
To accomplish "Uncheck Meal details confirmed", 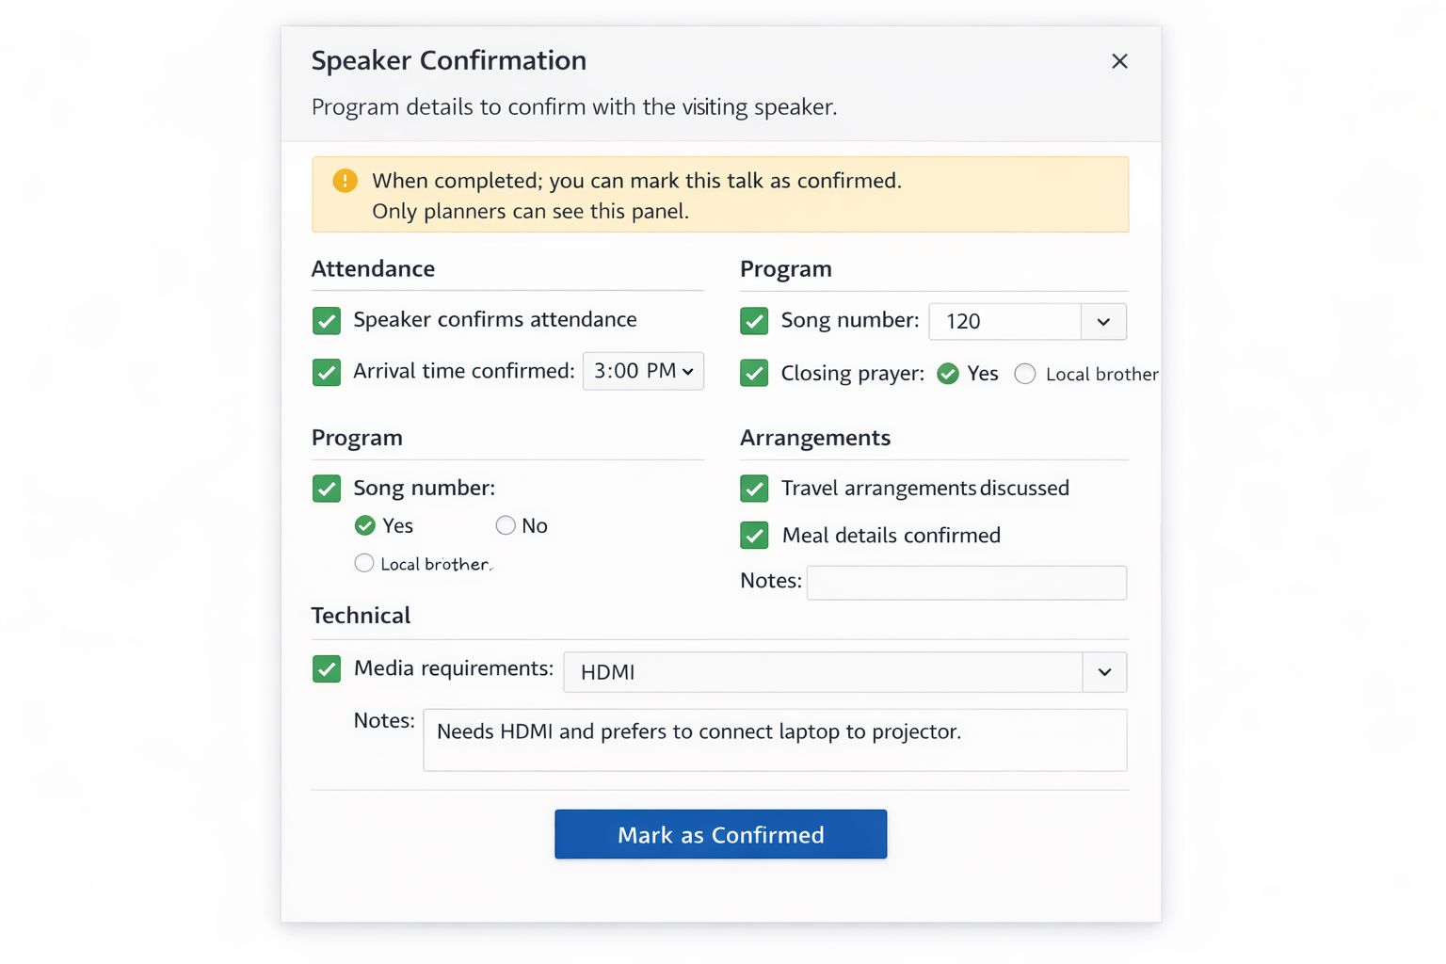I will tap(754, 535).
